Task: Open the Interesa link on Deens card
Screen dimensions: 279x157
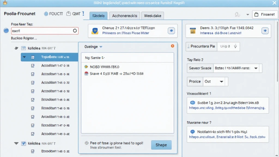Action: (220, 33)
